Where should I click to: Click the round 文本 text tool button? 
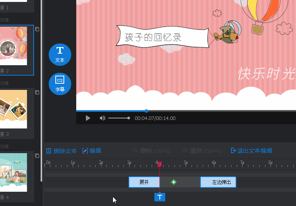(60, 54)
